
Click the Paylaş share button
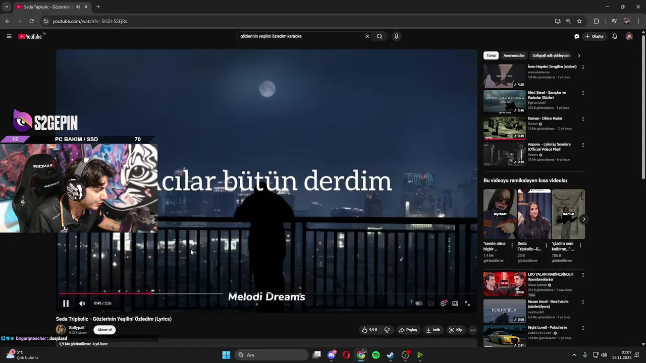pos(408,330)
